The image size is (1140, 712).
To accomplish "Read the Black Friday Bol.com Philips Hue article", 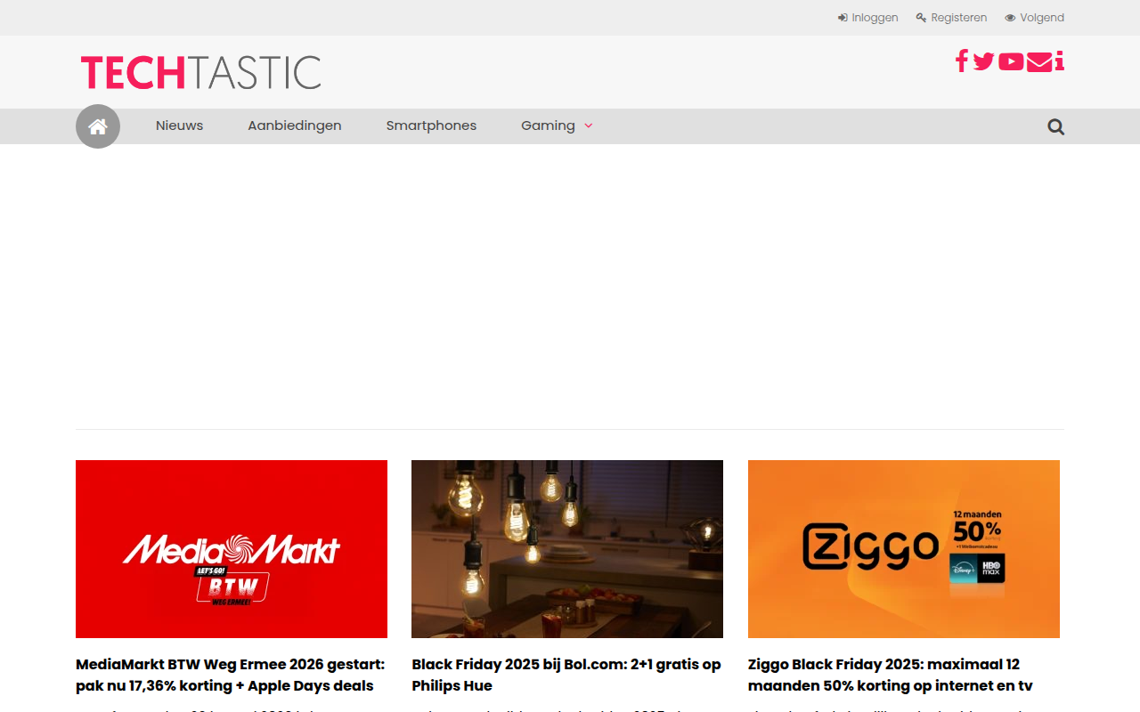I will coord(566,675).
